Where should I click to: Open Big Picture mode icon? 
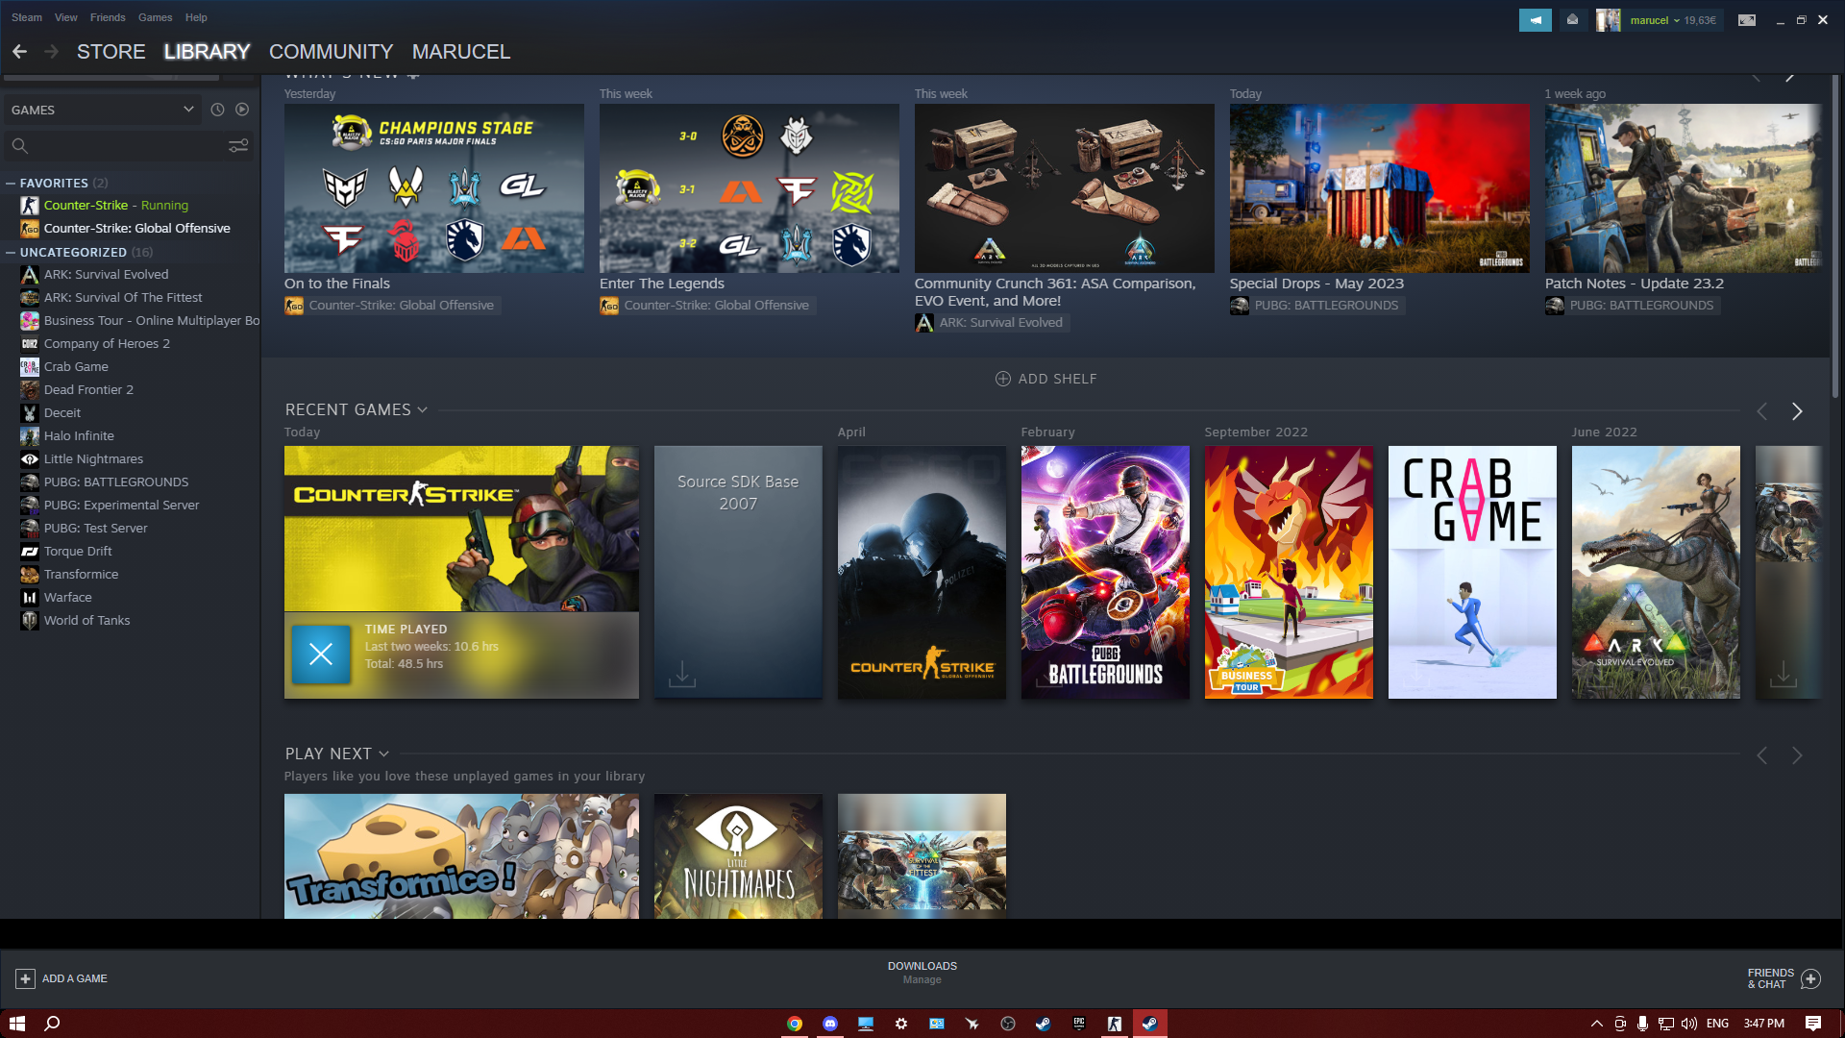tap(1747, 20)
